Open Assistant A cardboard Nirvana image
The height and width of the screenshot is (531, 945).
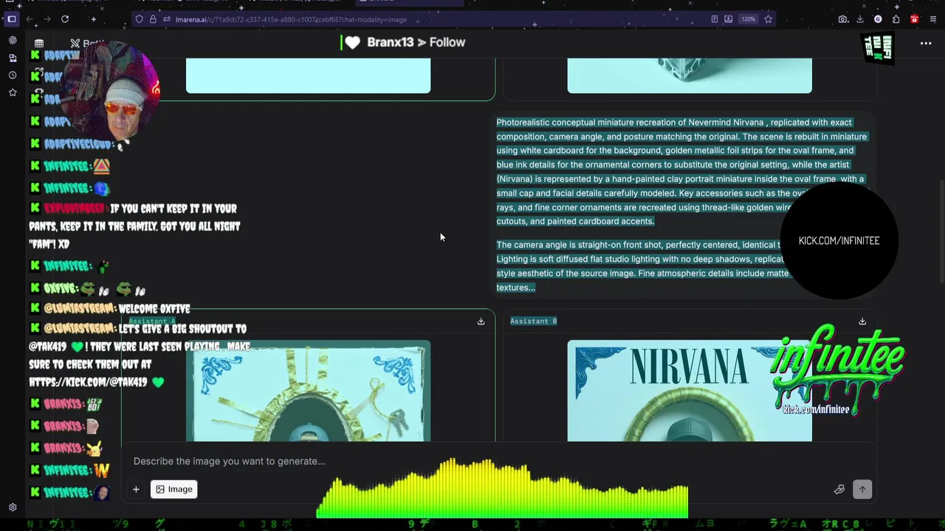308,391
